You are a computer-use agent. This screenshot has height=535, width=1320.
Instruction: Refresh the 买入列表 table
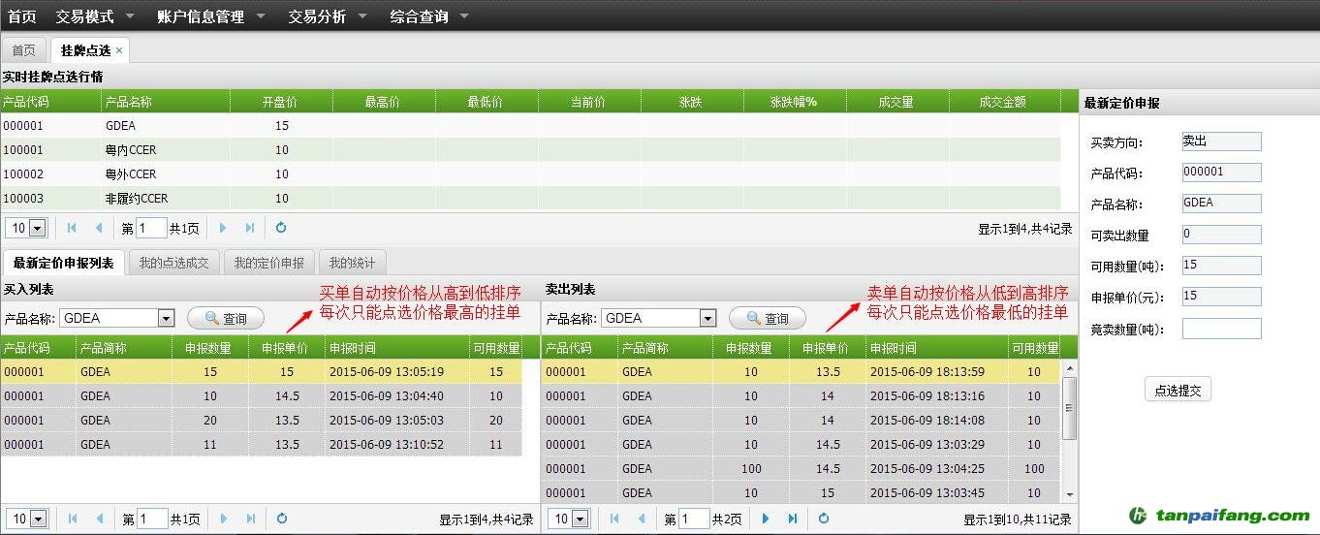click(x=281, y=519)
